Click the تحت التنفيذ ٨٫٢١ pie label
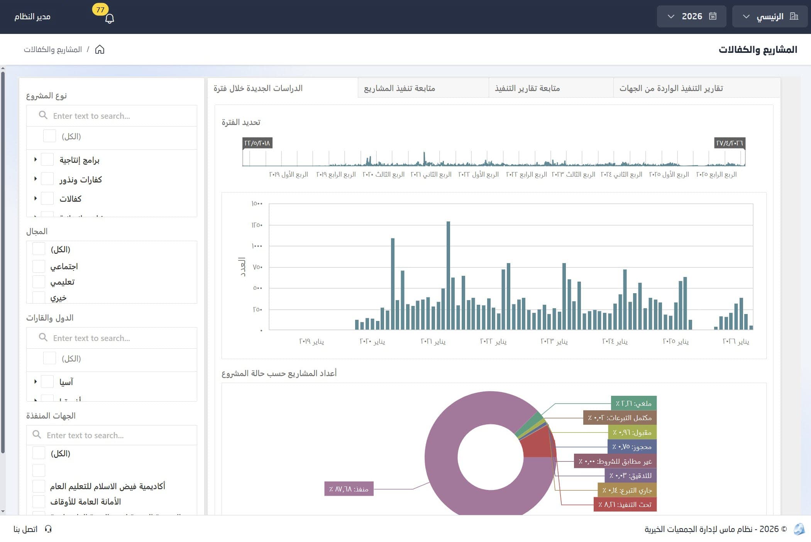Image resolution: width=811 pixels, height=542 pixels. pos(625,504)
